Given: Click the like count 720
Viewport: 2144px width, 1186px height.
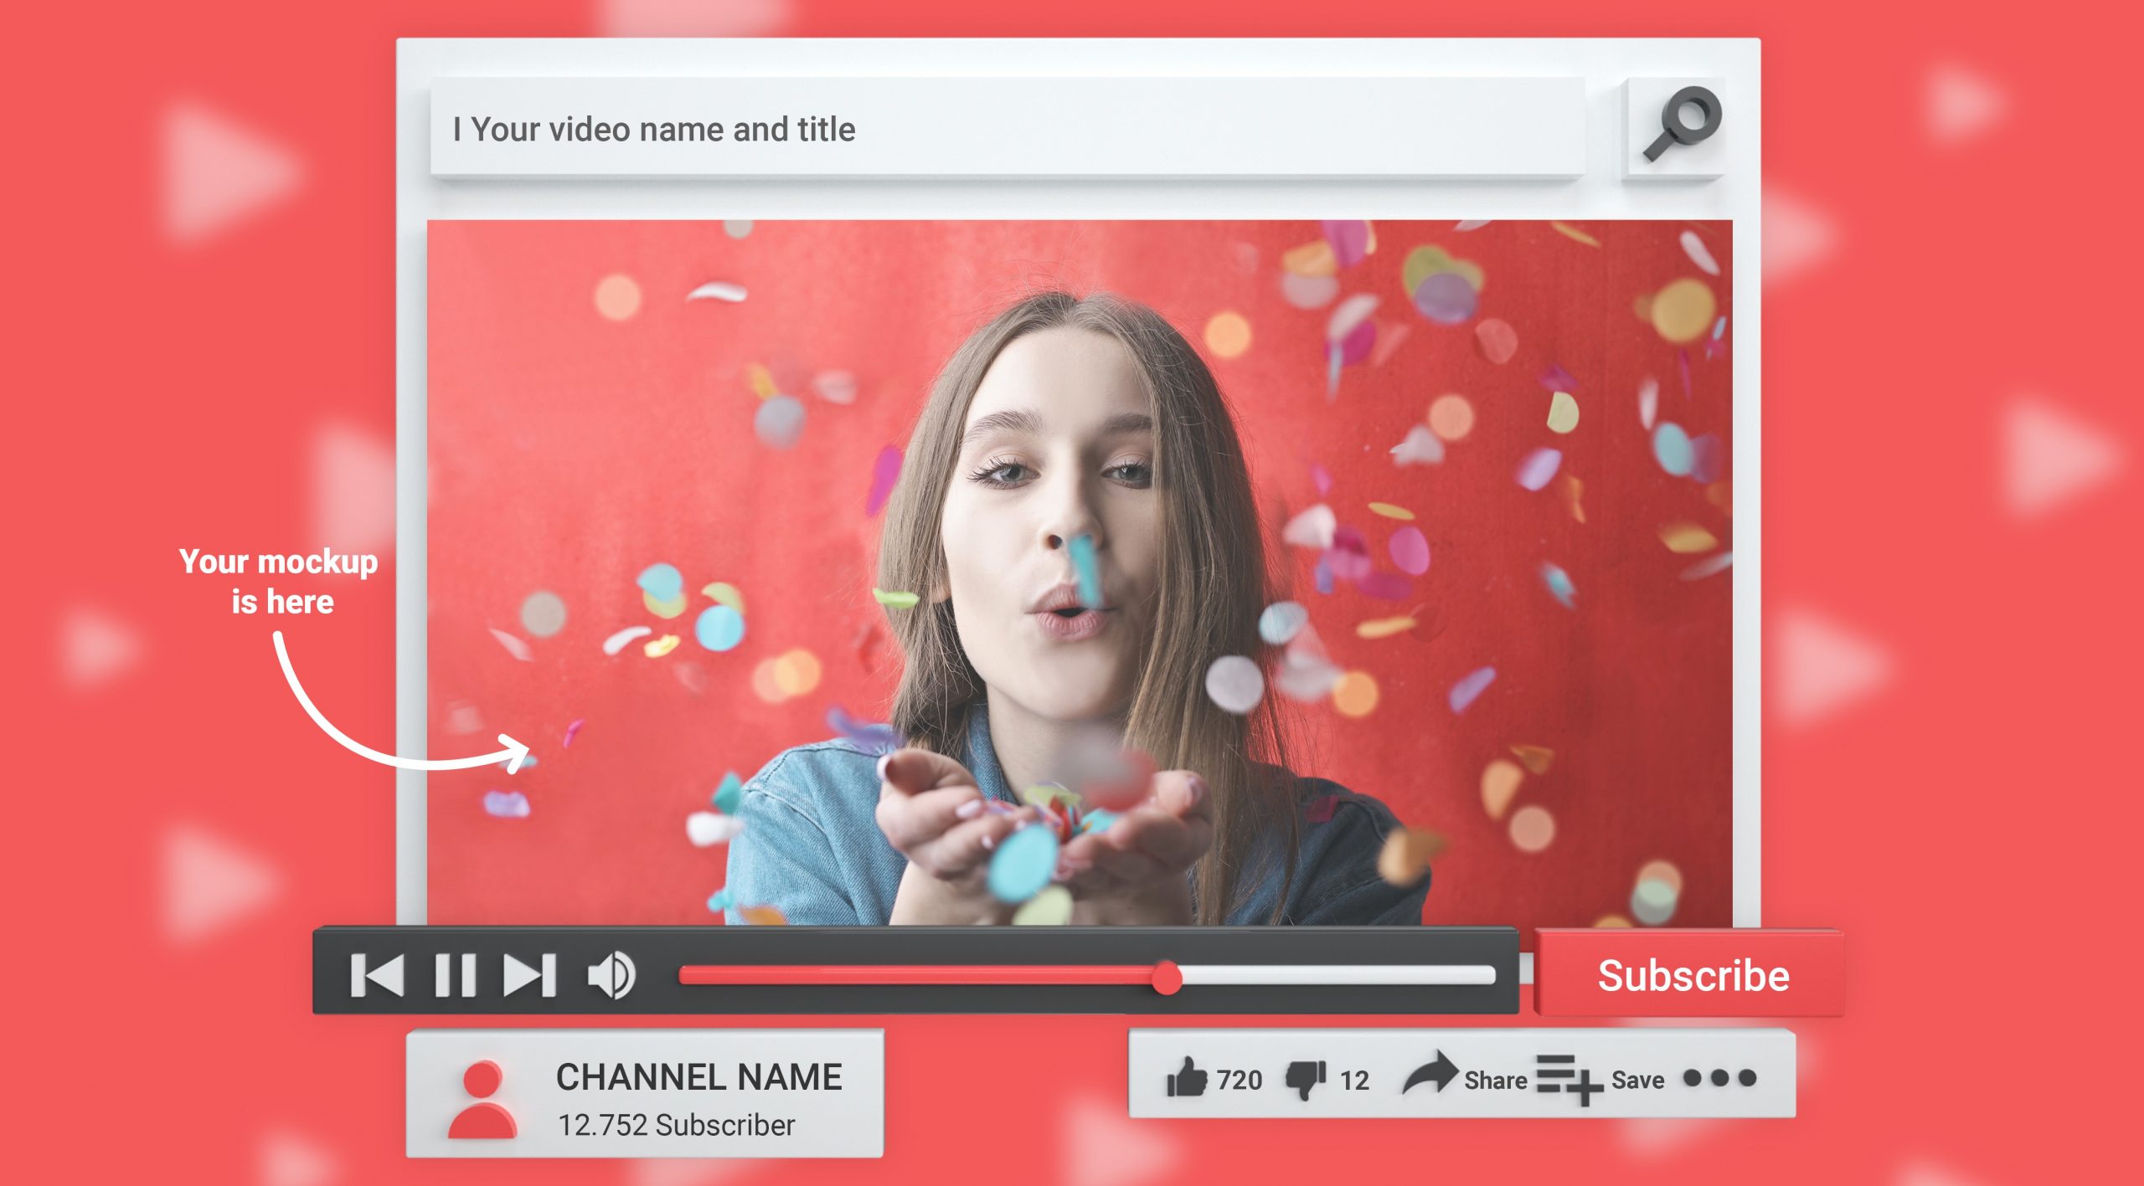Looking at the screenshot, I should click(1239, 1081).
